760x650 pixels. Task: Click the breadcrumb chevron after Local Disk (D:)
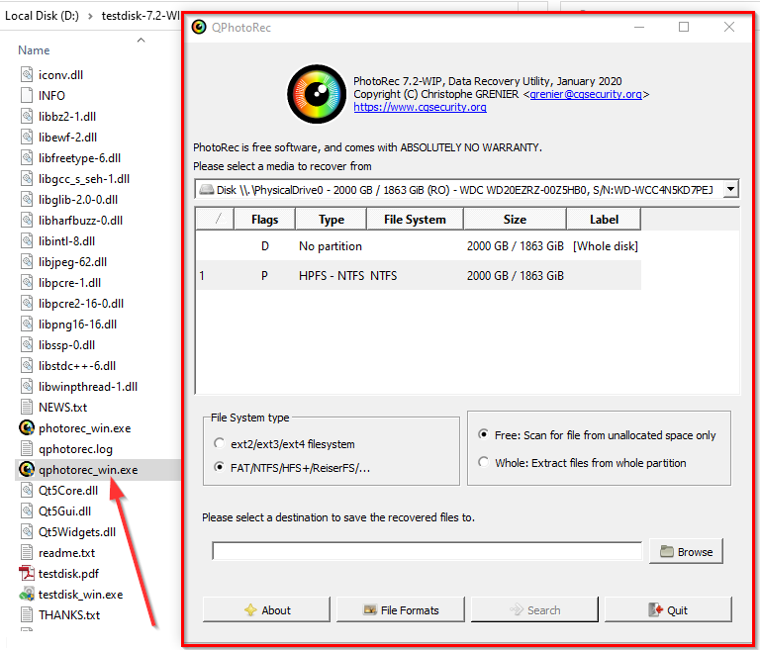[x=91, y=16]
